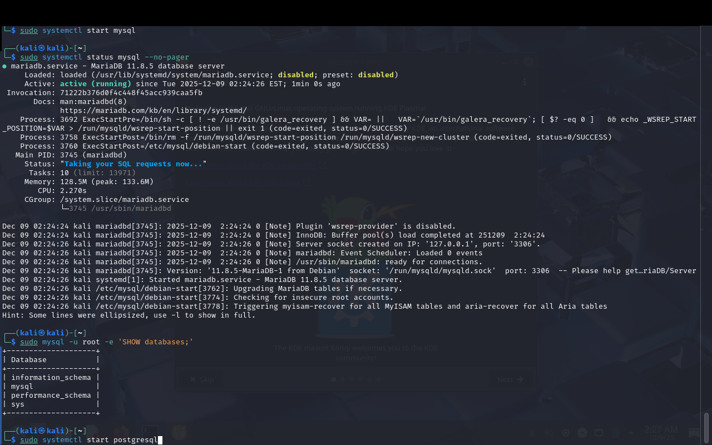Open the brightness settings tray icon
This screenshot has height=445, width=712.
tap(565, 433)
